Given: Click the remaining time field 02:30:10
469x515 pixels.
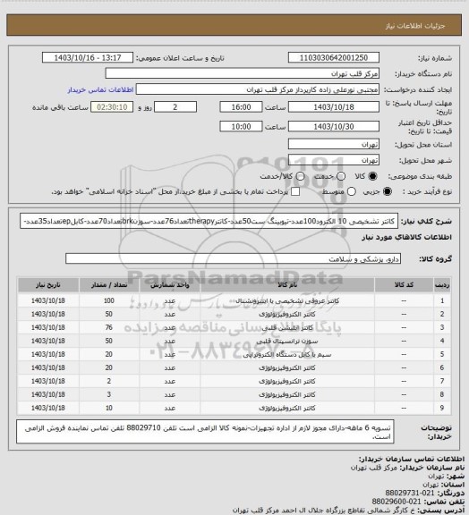Looking at the screenshot, I should (x=112, y=107).
